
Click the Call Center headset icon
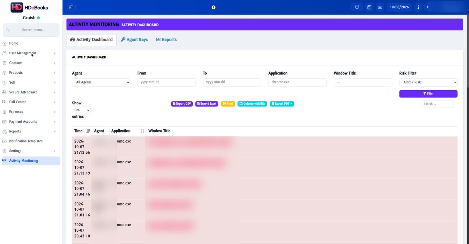pos(4,102)
